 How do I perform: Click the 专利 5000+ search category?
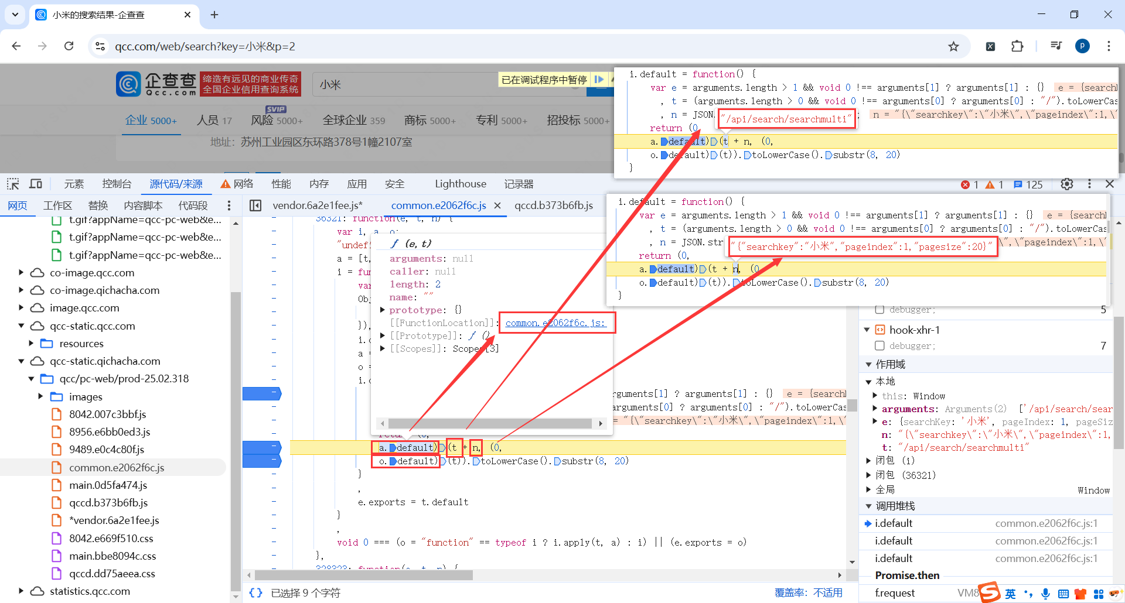[502, 120]
